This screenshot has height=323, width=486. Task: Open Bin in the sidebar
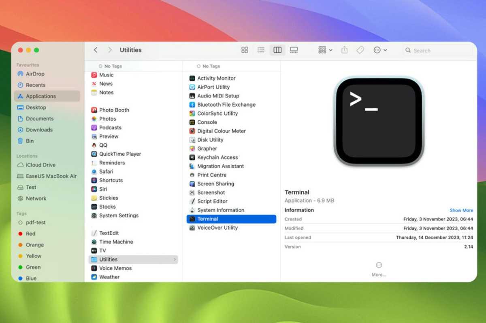(x=30, y=141)
